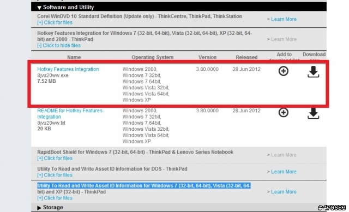Click the Name column header
Image resolution: width=349 pixels, height=212 pixels.
click(74, 57)
